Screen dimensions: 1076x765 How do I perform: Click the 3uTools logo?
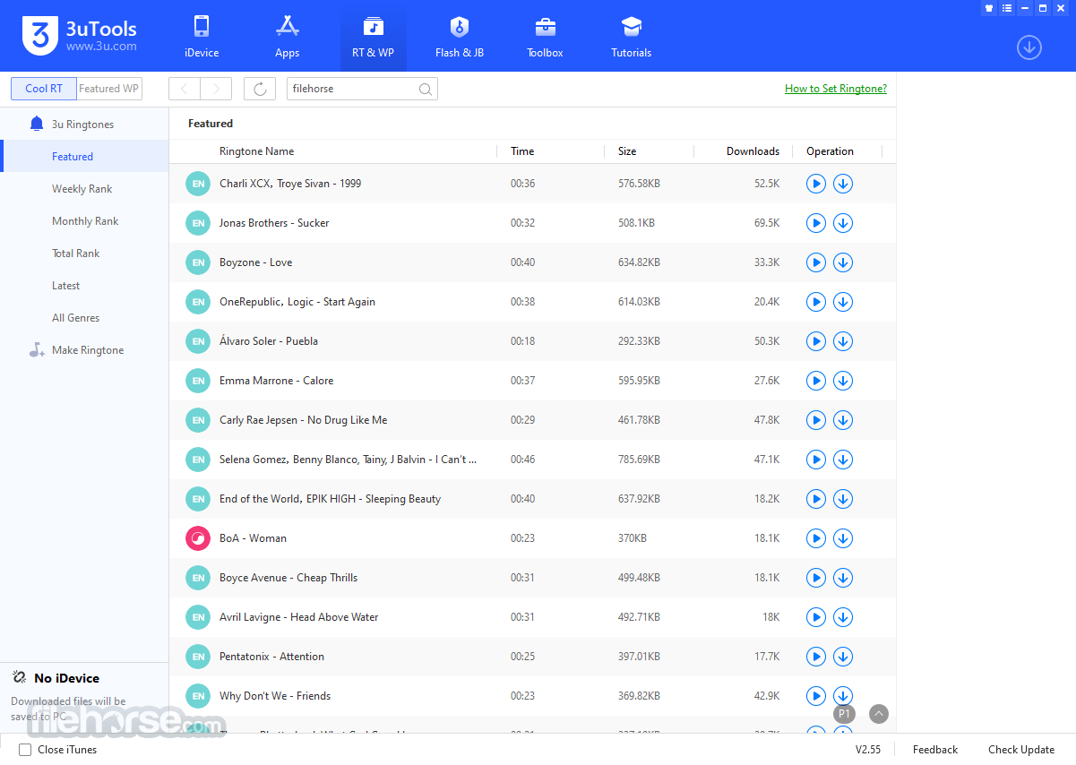coord(81,36)
